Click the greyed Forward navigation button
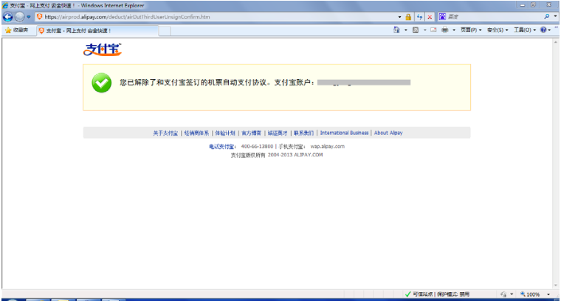The image size is (561, 301). tap(20, 17)
